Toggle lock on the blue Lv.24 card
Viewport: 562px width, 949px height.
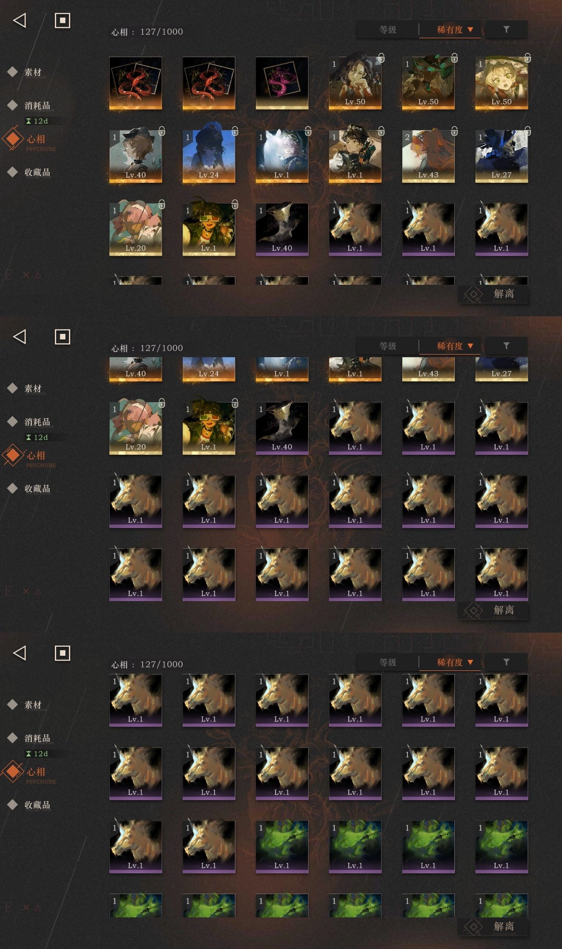tap(235, 131)
